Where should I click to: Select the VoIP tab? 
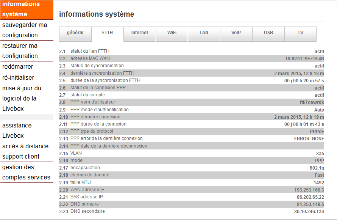click(236, 33)
